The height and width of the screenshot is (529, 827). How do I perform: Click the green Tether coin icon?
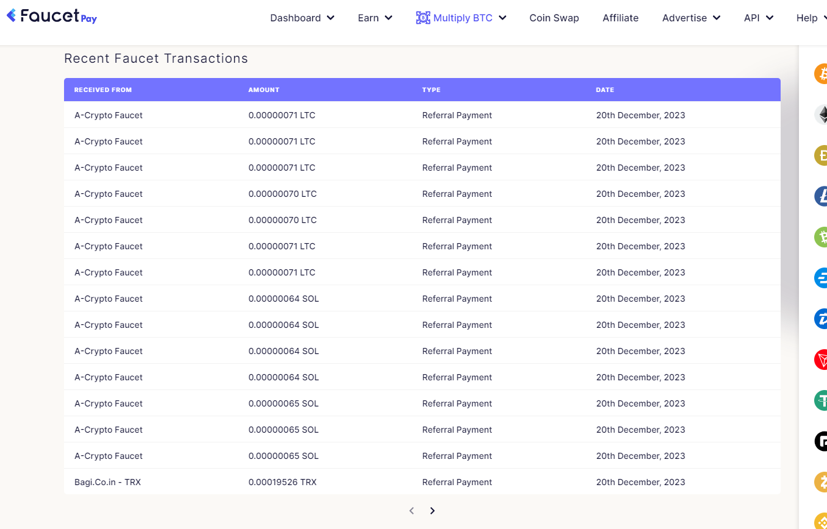[x=822, y=400]
